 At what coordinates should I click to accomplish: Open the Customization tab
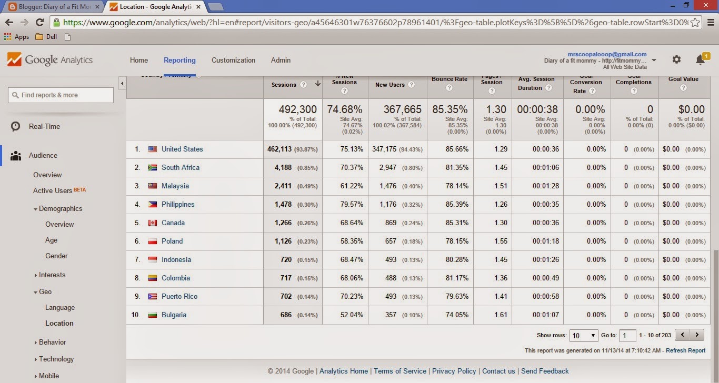[233, 60]
